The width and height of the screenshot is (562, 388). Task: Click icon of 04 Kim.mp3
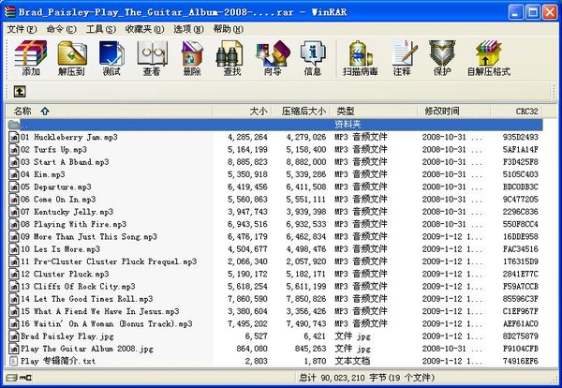(x=14, y=174)
